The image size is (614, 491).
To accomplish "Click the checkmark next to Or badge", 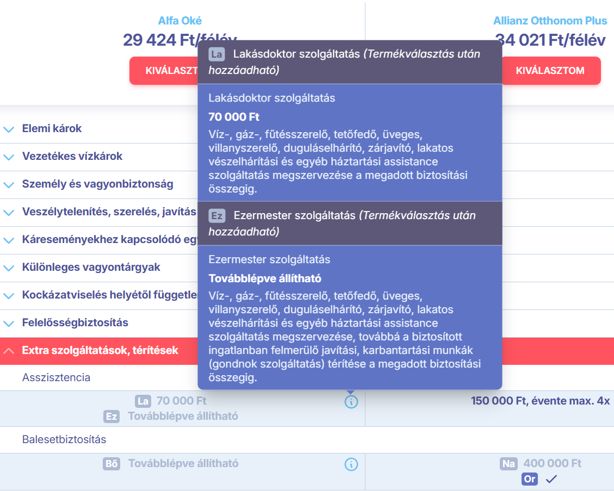I will click(x=552, y=479).
